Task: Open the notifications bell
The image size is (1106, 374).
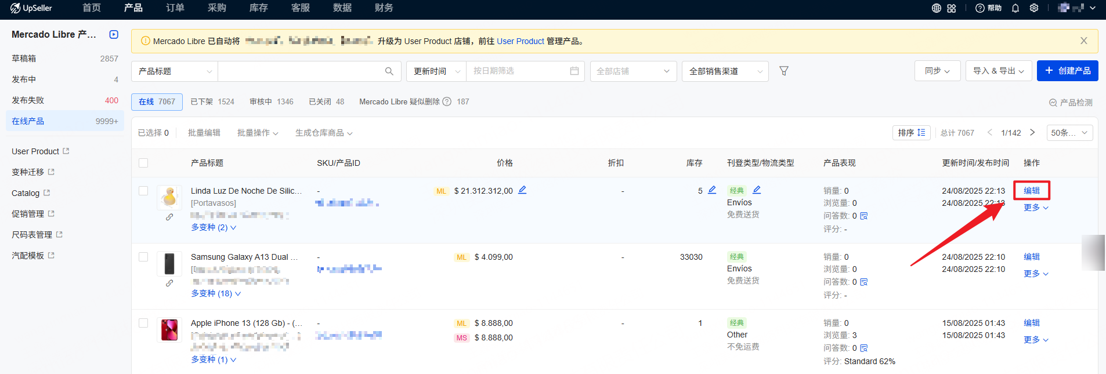Action: (x=1015, y=8)
